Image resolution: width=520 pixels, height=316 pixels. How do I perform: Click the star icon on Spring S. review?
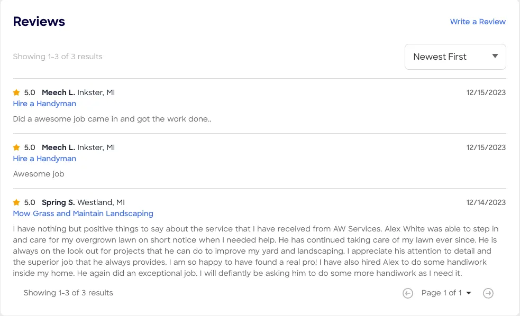[16, 202]
